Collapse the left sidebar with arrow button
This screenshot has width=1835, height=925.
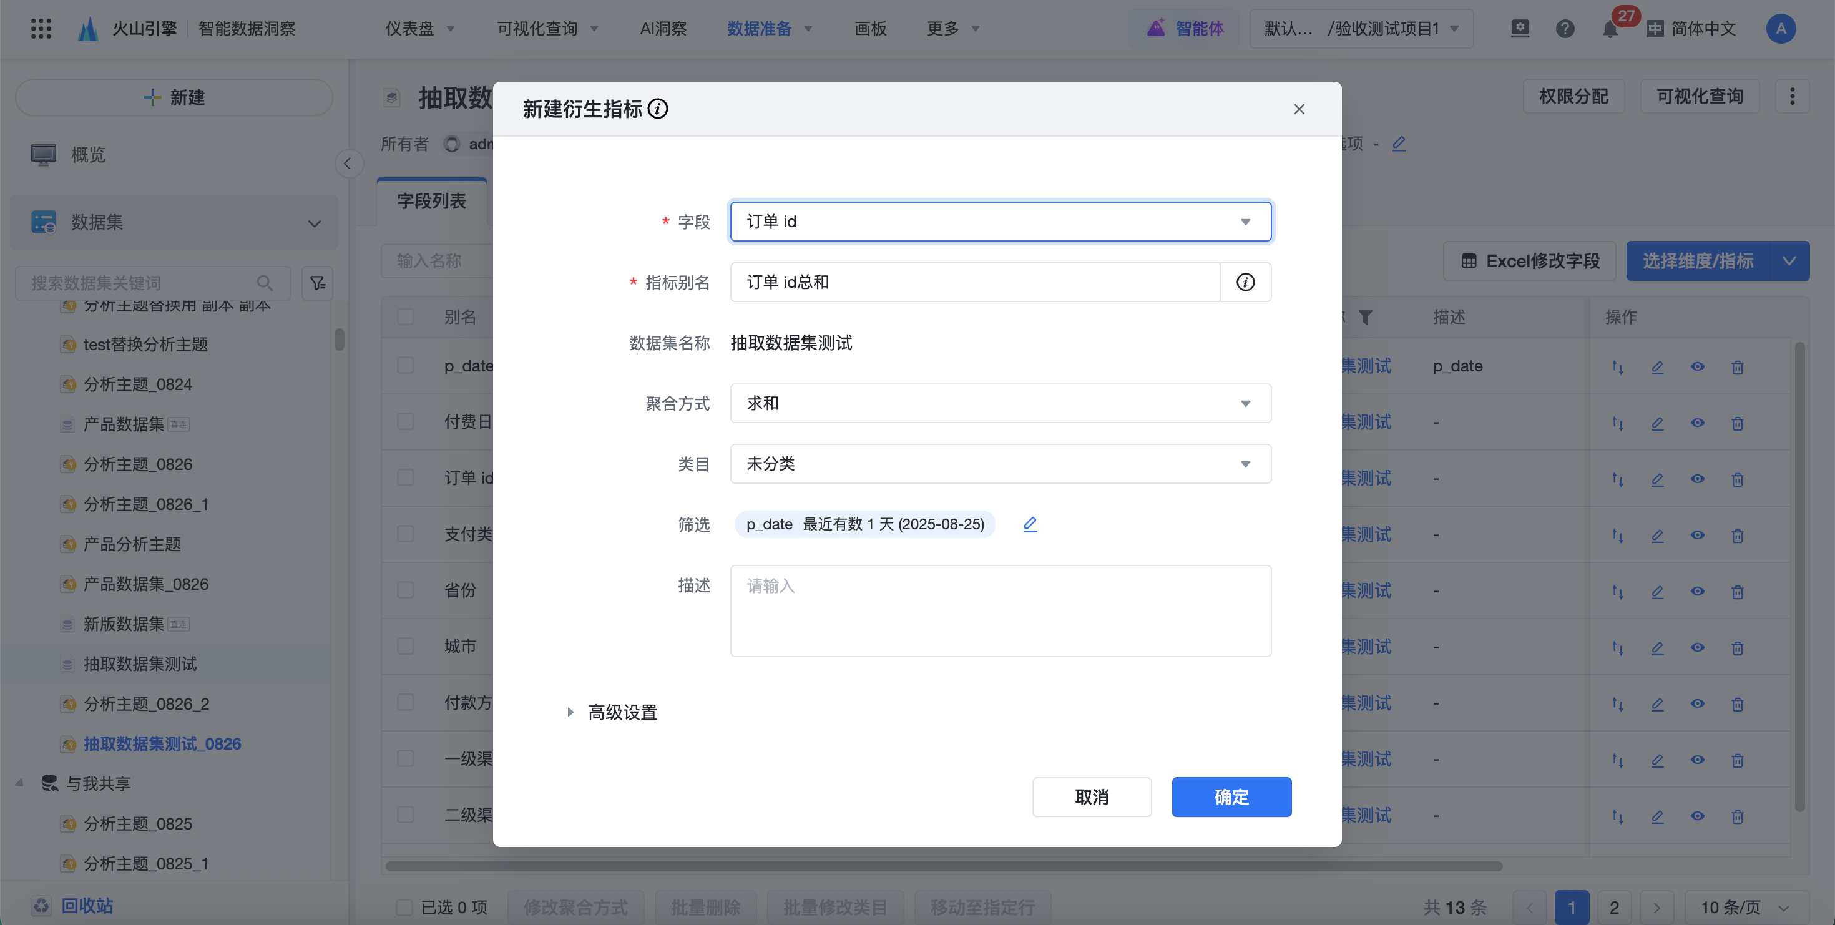[348, 164]
